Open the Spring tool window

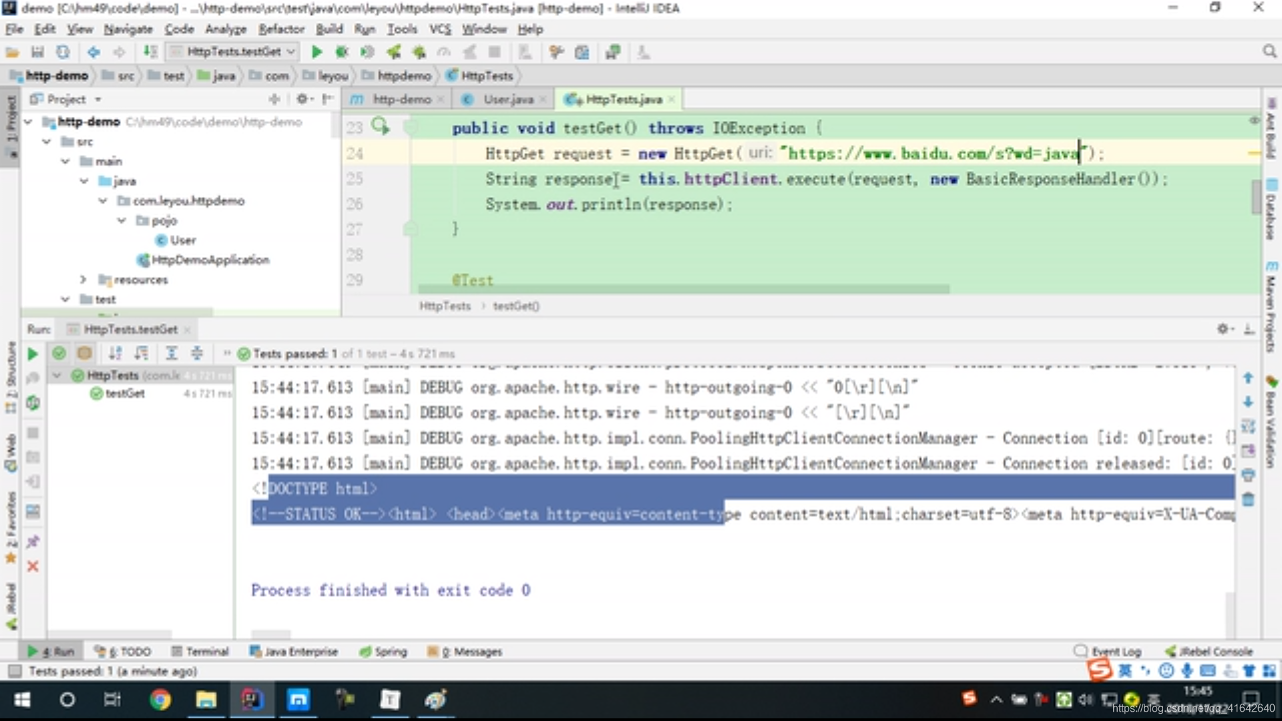(383, 652)
